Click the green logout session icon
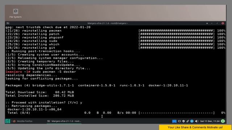 (x=223, y=121)
